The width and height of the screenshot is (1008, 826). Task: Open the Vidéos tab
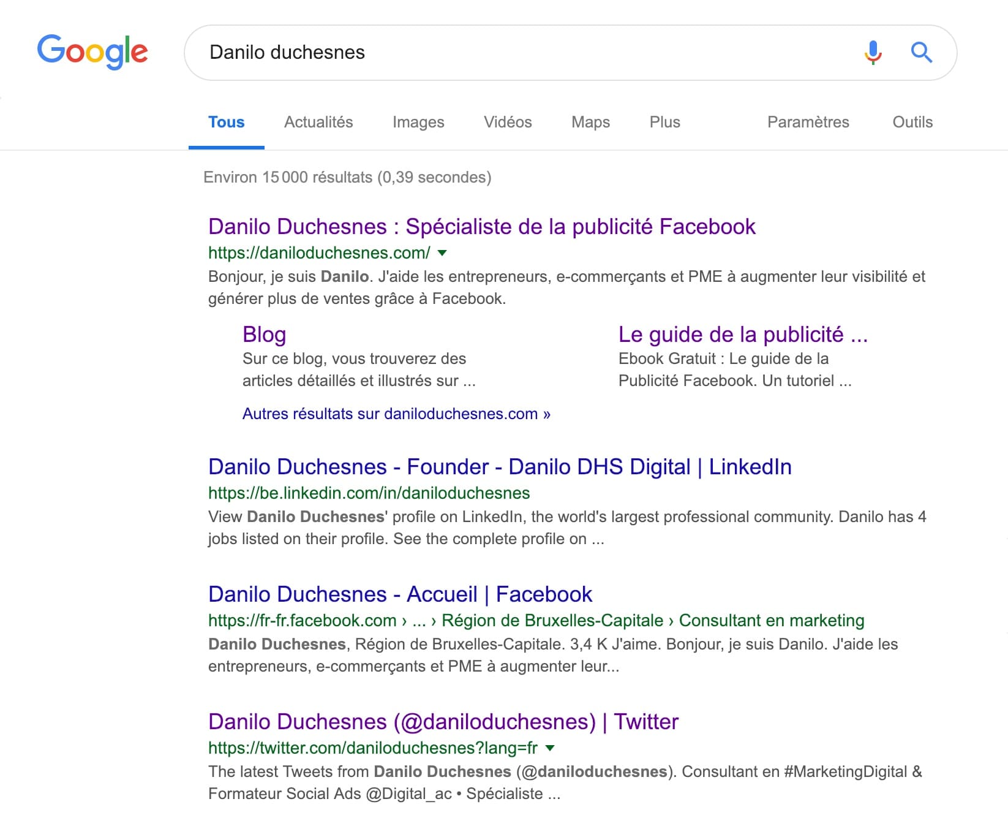point(508,122)
